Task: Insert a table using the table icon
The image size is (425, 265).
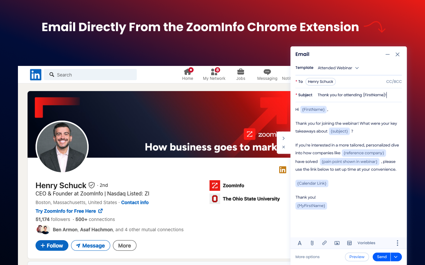Action: click(x=349, y=243)
